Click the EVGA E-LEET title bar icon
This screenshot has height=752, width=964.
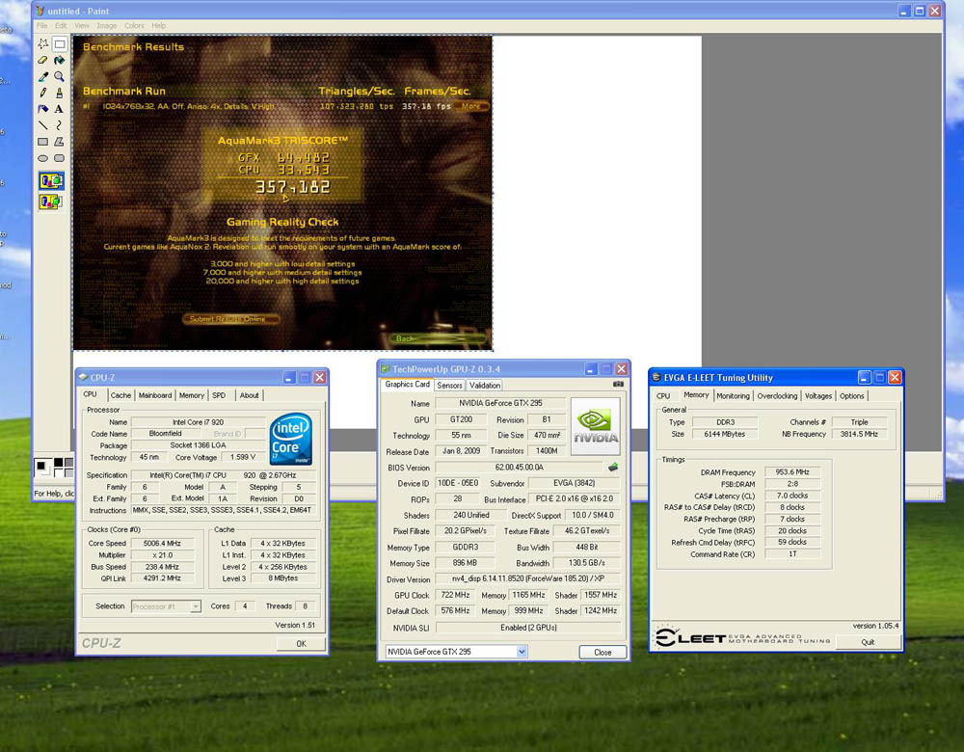pyautogui.click(x=656, y=377)
